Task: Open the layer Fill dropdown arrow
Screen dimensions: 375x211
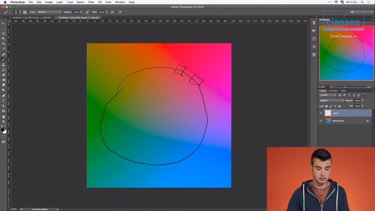Action: point(363,106)
